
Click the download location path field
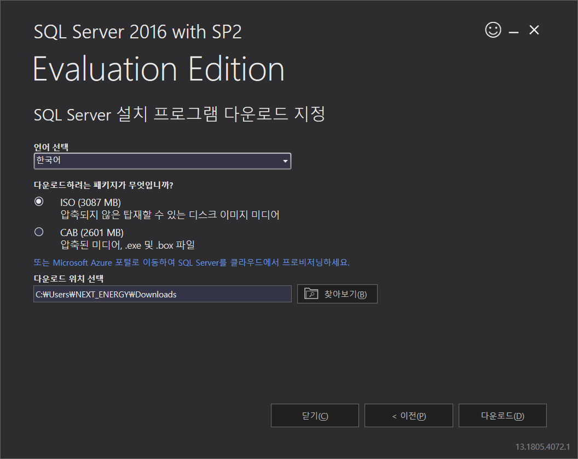[x=162, y=294]
